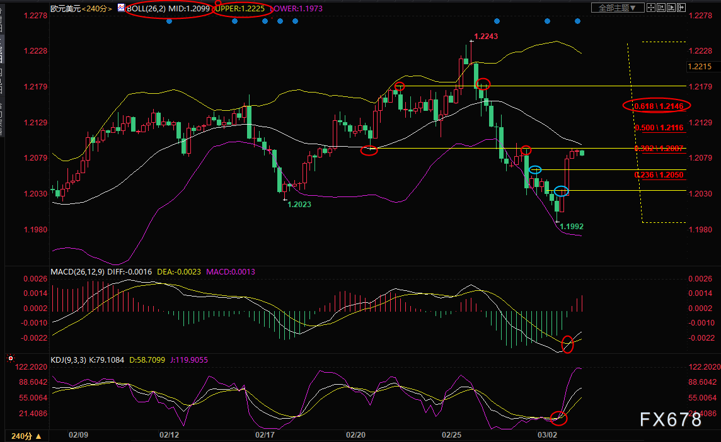Image resolution: width=721 pixels, height=442 pixels.
Task: Click the 1.1980 value on right axis
Action: [x=700, y=229]
